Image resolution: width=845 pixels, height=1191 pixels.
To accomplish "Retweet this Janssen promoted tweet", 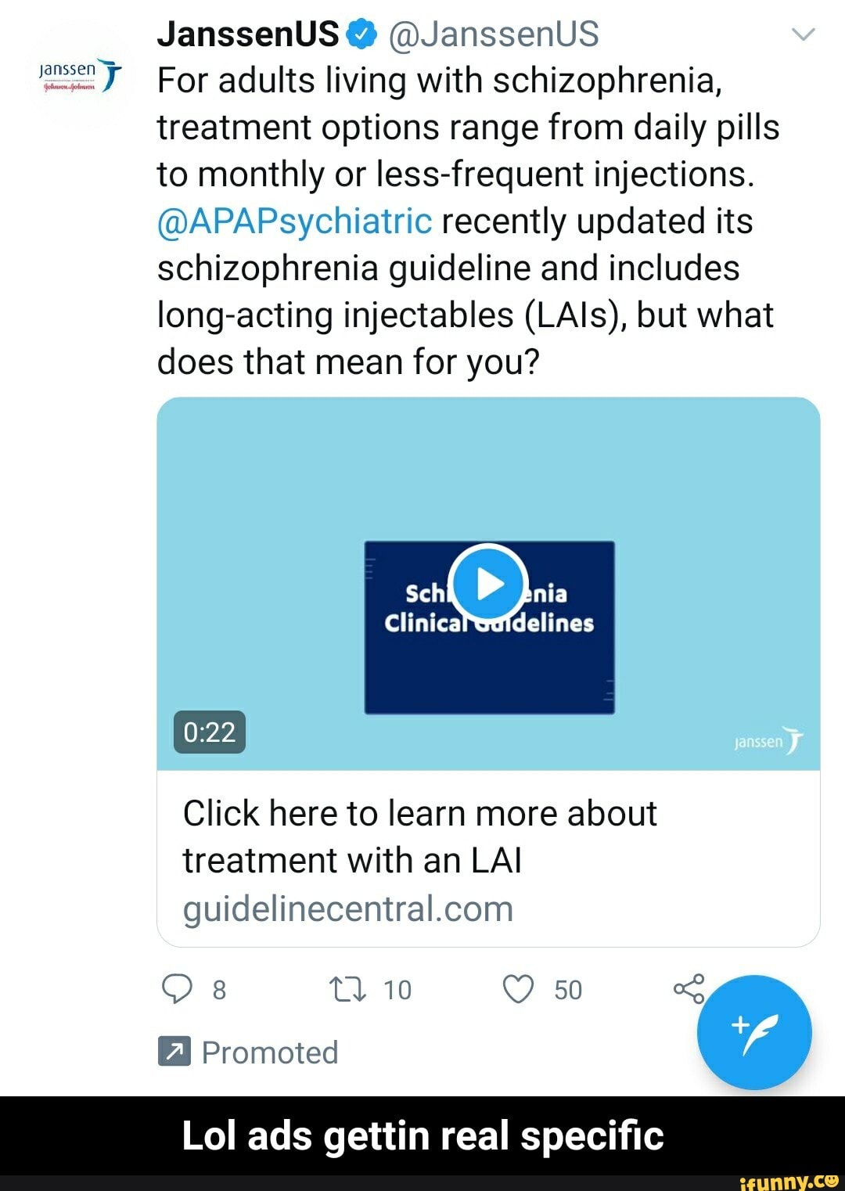I will 348,990.
